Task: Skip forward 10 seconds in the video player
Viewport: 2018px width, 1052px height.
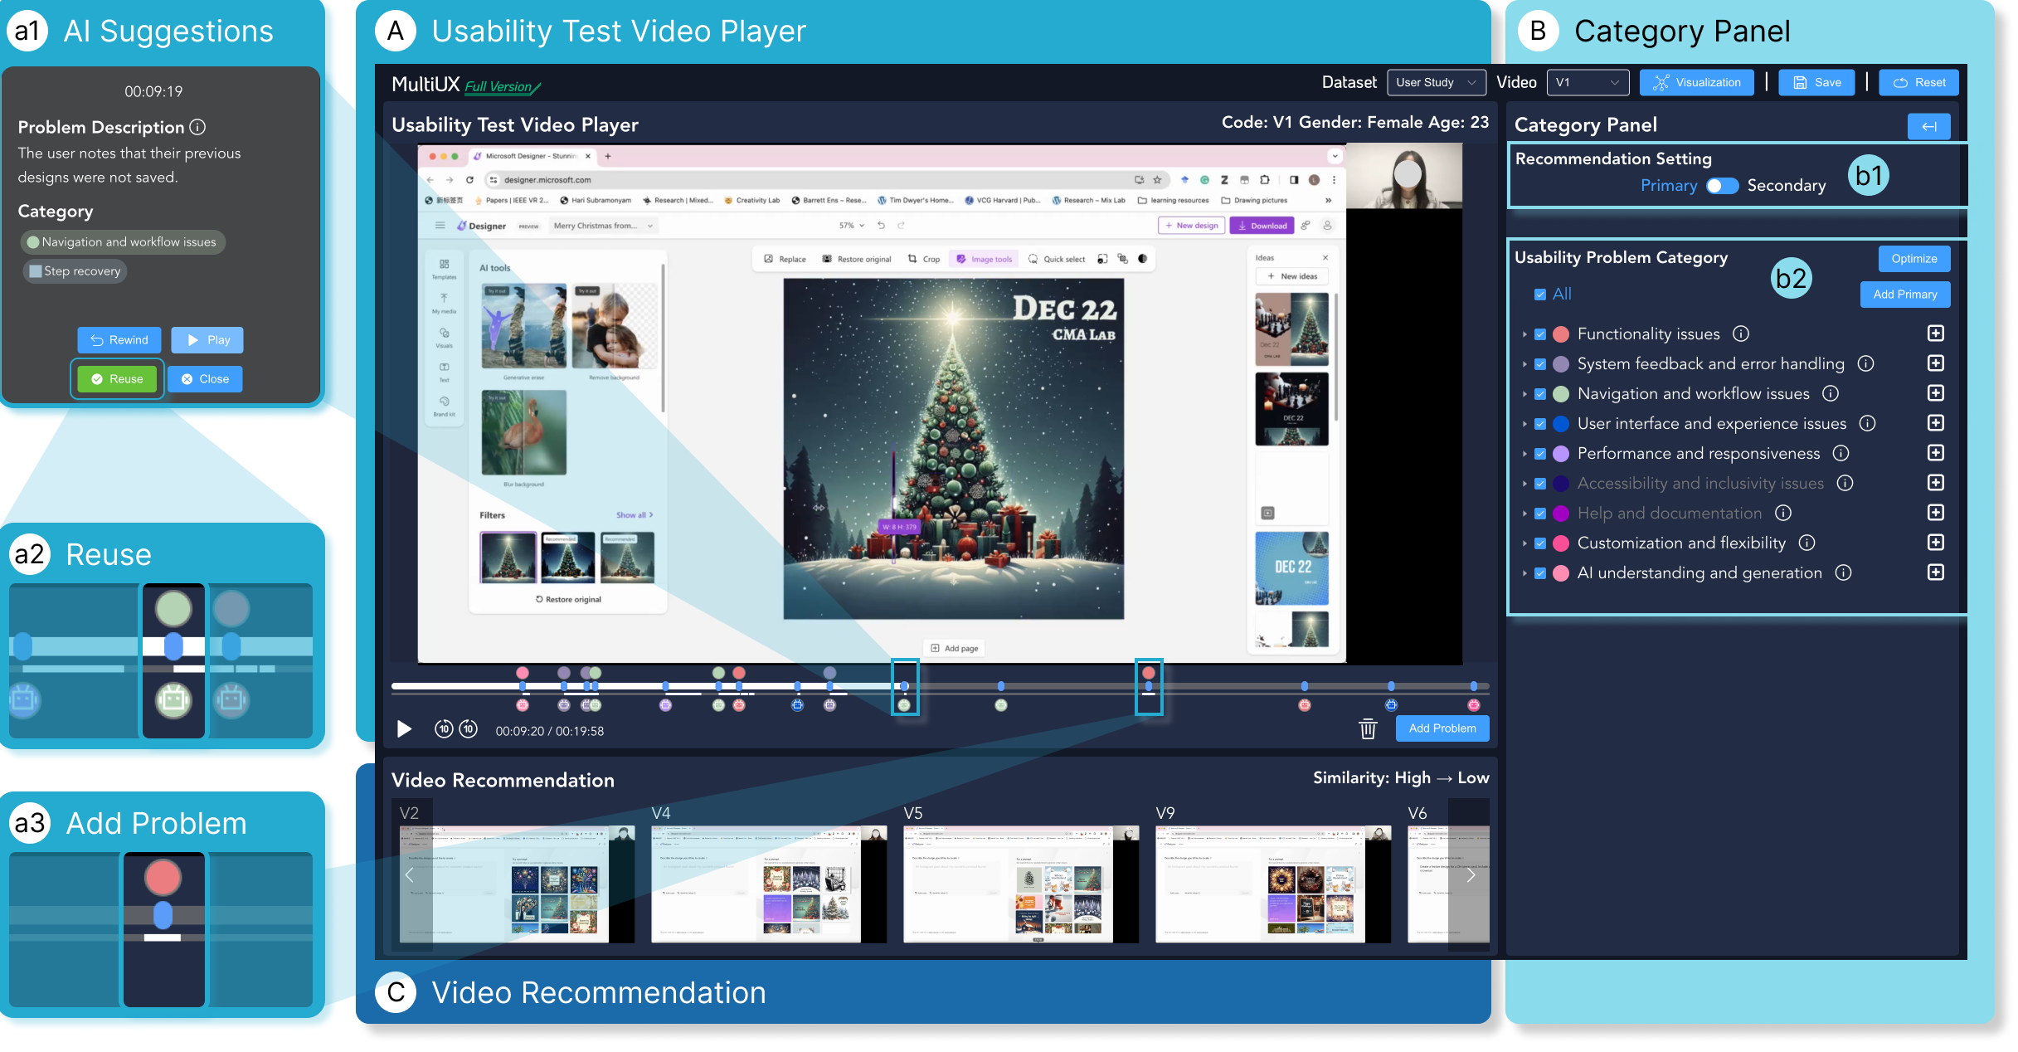Action: pyautogui.click(x=468, y=728)
